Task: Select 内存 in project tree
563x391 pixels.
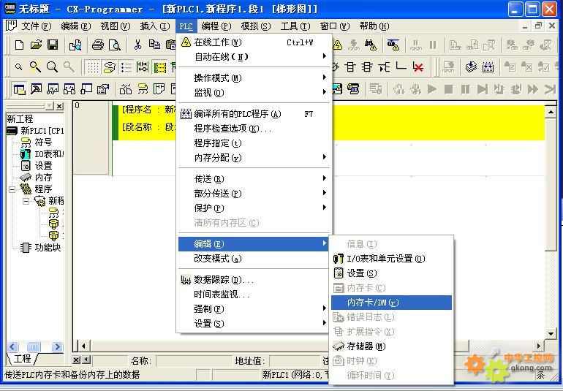Action: click(x=43, y=177)
